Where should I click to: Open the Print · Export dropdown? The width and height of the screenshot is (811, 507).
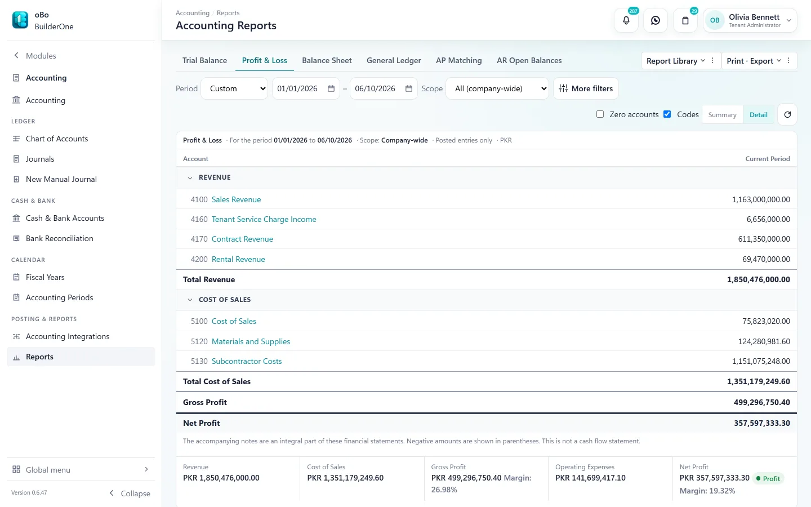click(754, 61)
